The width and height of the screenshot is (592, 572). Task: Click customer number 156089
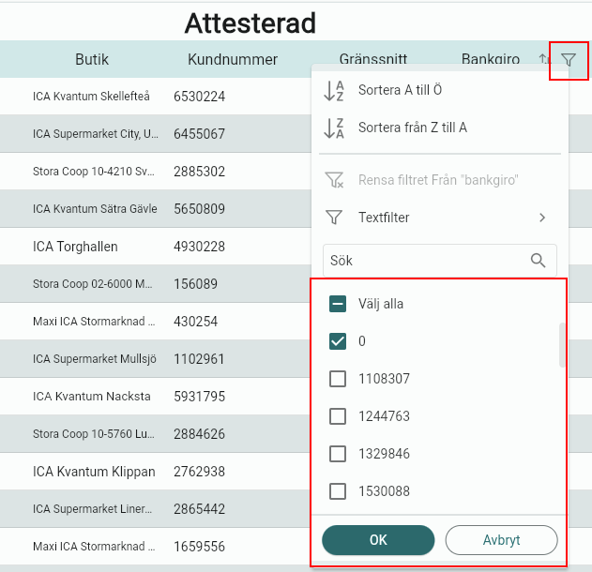(195, 284)
